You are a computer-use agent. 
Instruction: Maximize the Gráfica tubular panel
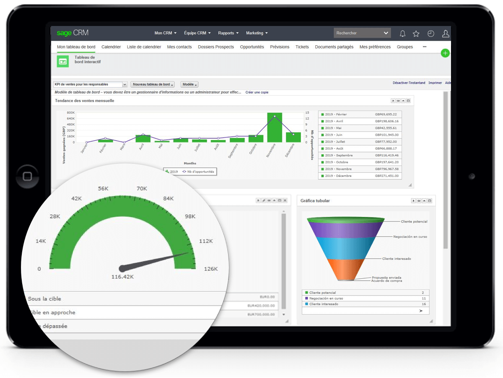(x=429, y=201)
